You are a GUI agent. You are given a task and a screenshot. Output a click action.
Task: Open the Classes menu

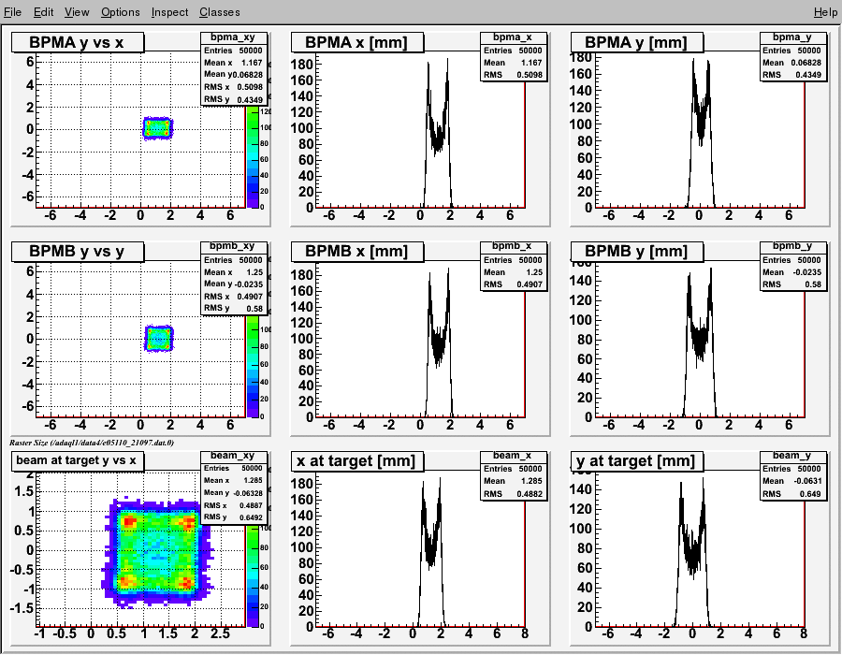coord(220,12)
